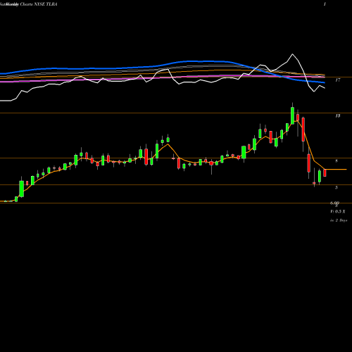This screenshot has width=352, height=352.
Task: Click the 'in 2 Days' label
Action: (x=339, y=220)
